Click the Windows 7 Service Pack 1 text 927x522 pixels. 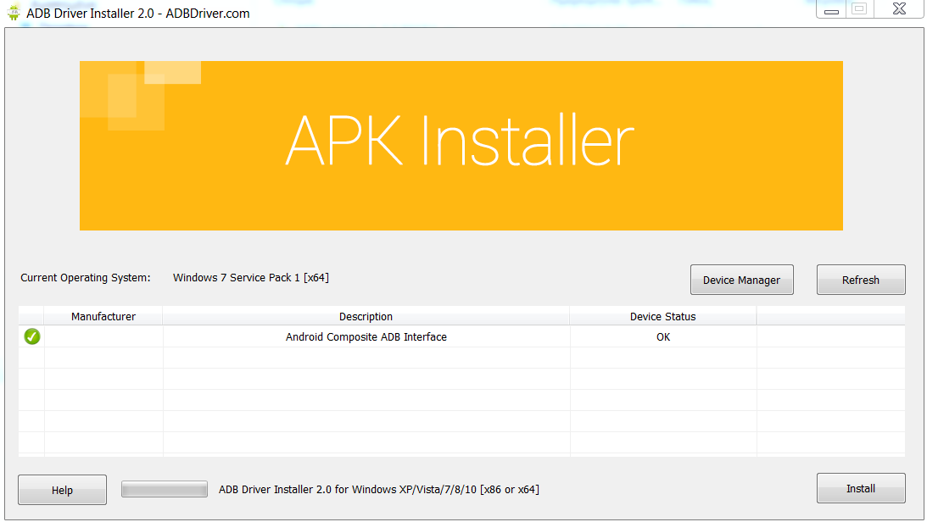[x=251, y=278]
